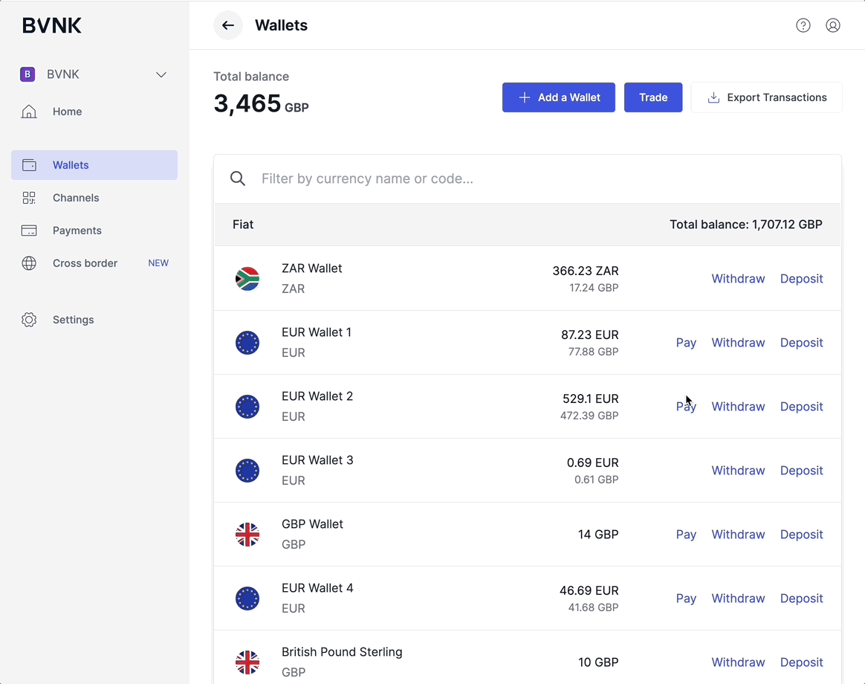
Task: Click the back arrow next to Wallets
Action: point(227,25)
